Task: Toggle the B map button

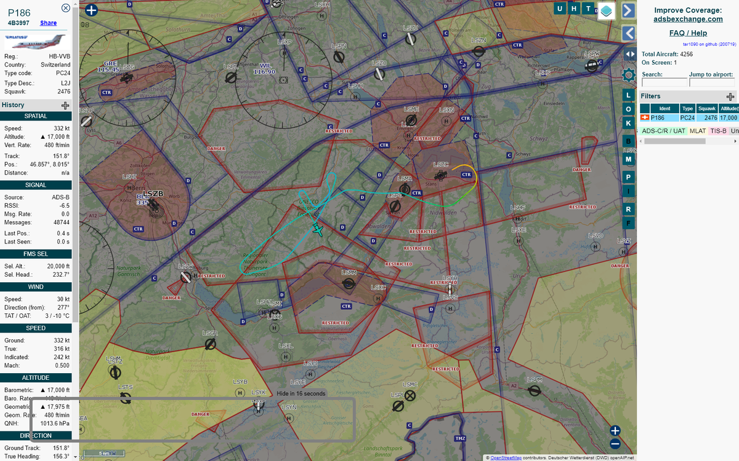Action: point(628,142)
